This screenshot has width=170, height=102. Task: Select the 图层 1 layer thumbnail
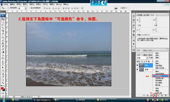coord(141,65)
